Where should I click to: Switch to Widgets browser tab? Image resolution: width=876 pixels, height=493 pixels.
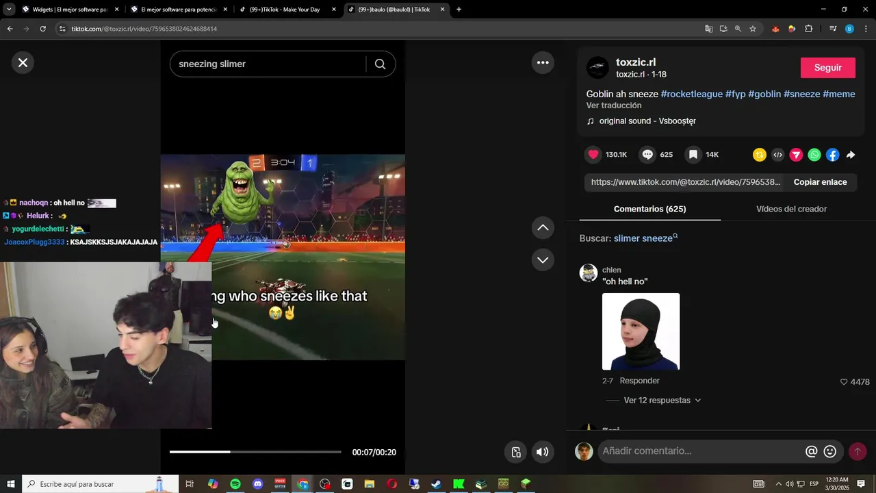(70, 10)
